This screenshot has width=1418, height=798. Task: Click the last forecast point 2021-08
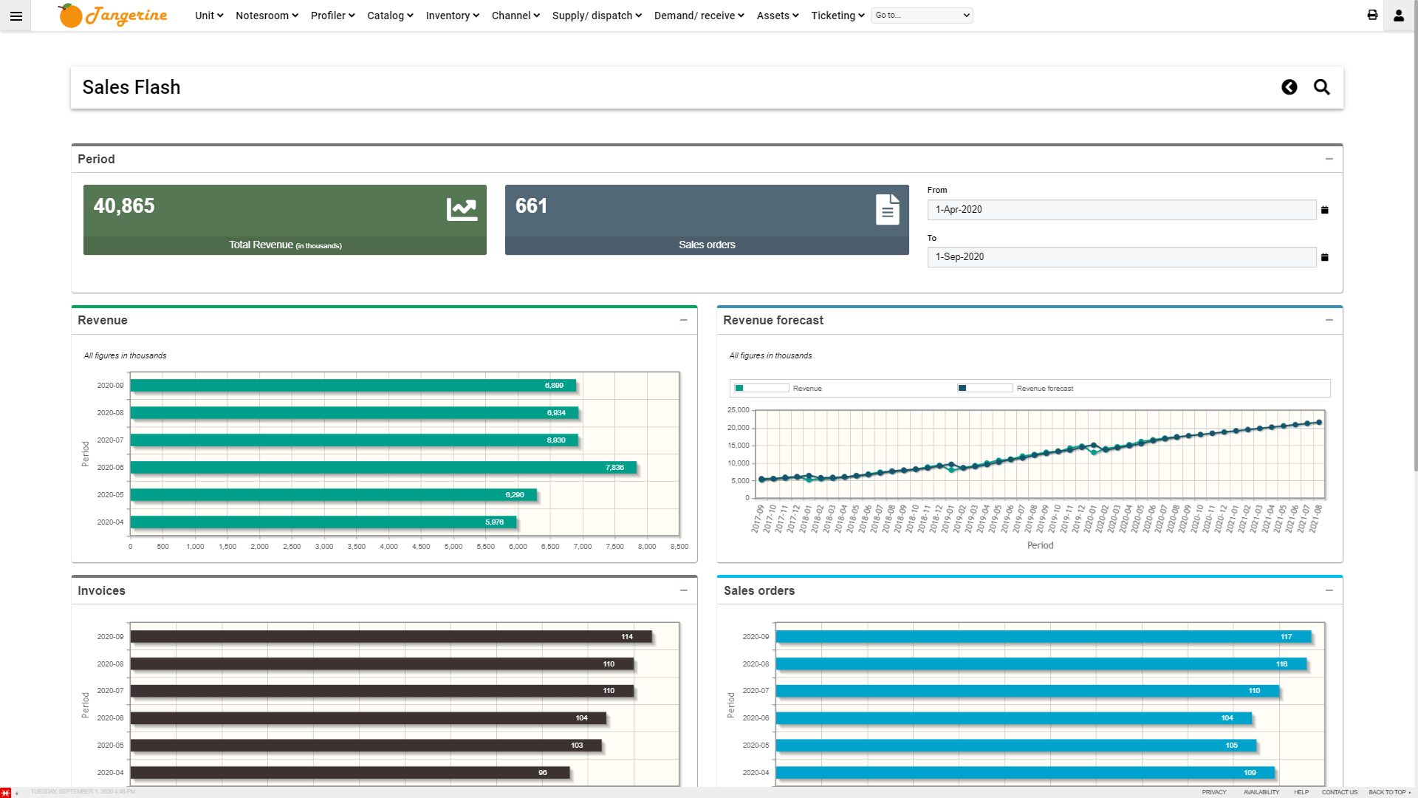[1319, 423]
